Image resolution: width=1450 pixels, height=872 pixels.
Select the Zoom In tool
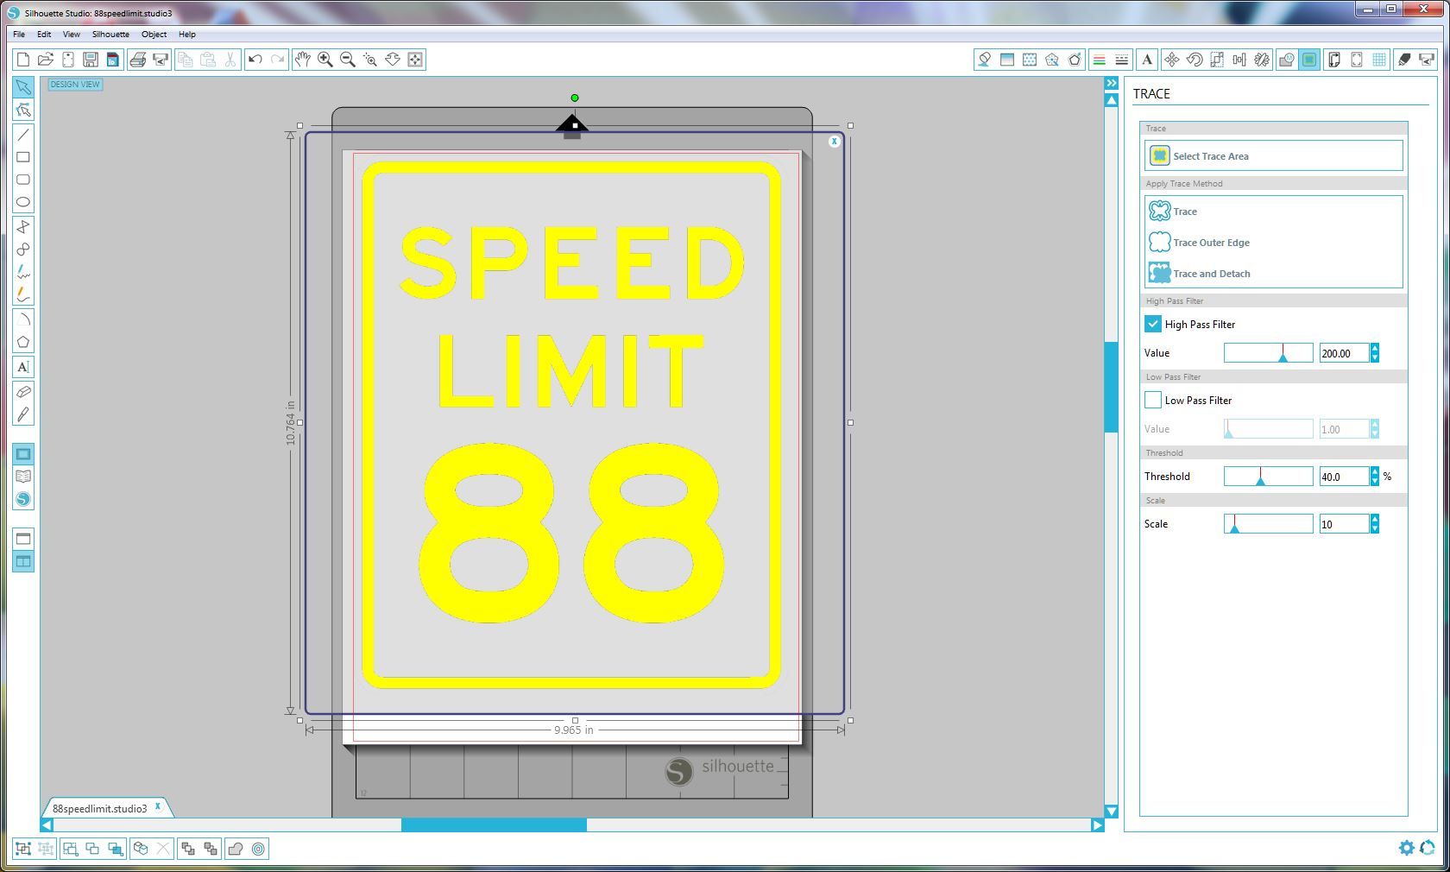[325, 60]
